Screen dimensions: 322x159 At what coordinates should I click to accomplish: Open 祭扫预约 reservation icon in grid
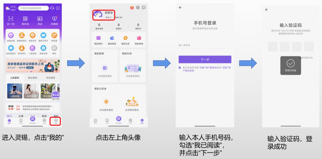click(22, 48)
